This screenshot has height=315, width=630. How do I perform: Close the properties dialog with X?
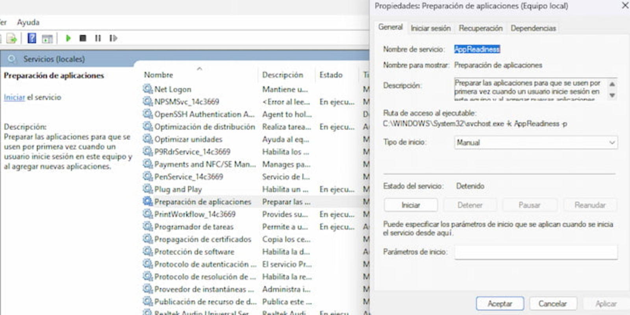(x=625, y=6)
